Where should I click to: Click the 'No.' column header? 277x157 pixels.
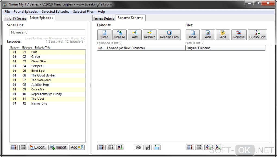point(101,48)
